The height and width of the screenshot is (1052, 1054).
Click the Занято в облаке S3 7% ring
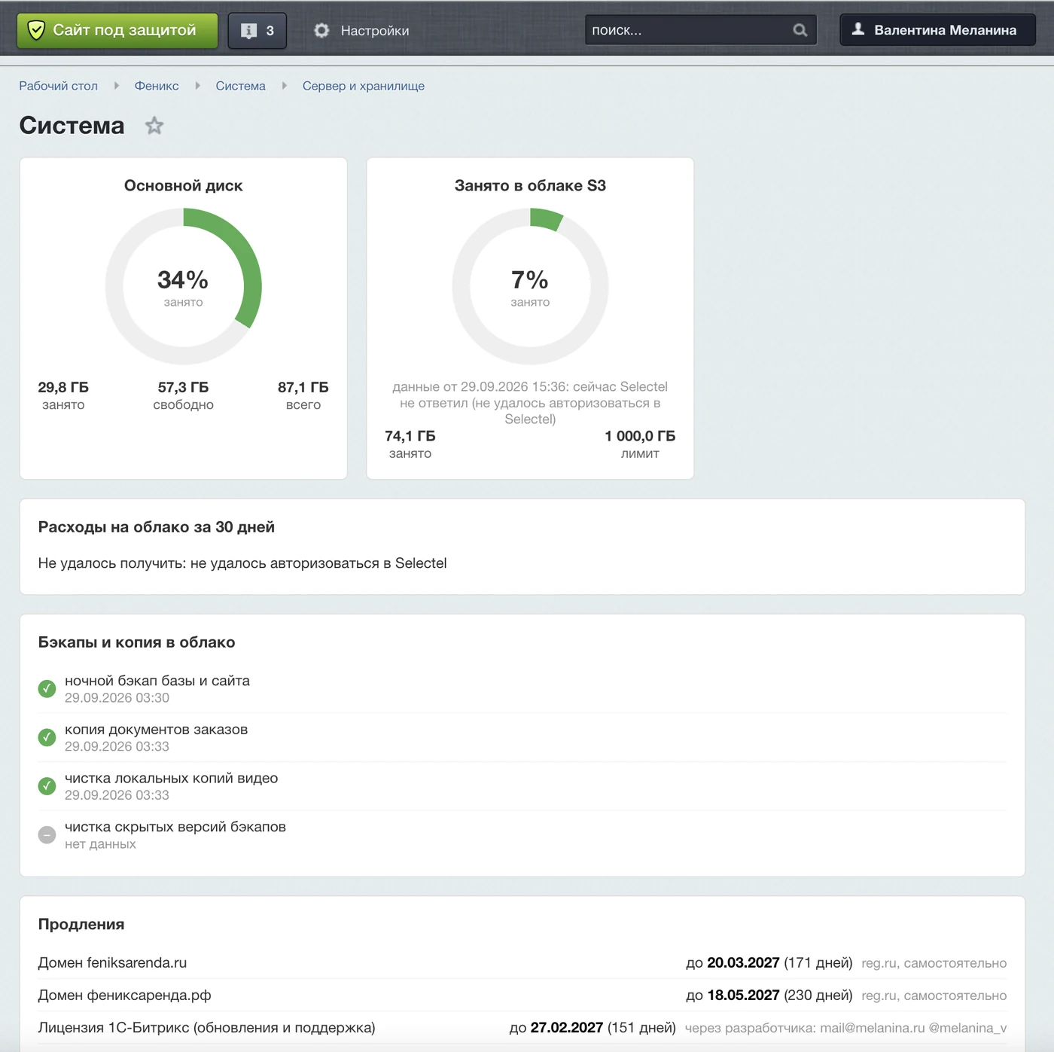(530, 287)
